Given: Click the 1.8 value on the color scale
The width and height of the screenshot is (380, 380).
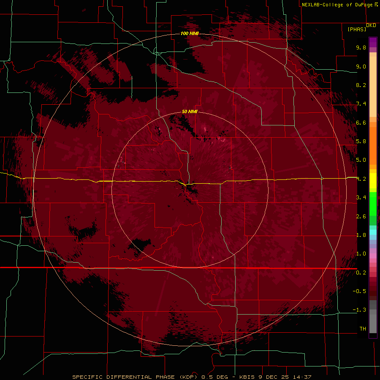Looking at the screenshot, I should [x=361, y=235].
